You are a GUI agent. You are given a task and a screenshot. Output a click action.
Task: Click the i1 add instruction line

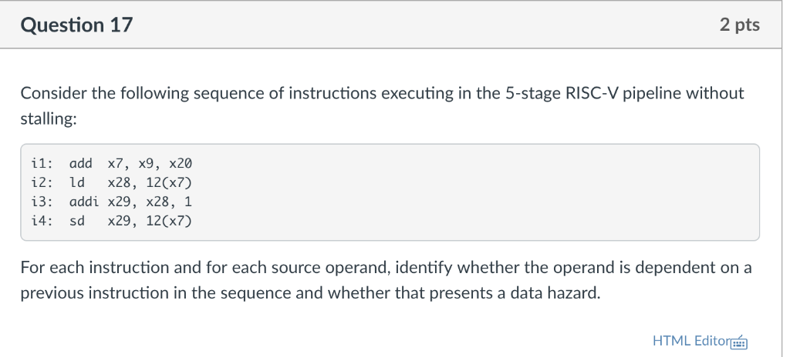click(x=112, y=163)
